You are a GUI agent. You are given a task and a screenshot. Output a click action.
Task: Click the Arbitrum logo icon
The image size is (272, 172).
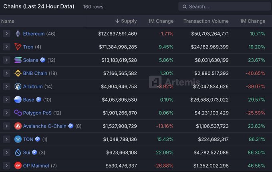pyautogui.click(x=18, y=86)
